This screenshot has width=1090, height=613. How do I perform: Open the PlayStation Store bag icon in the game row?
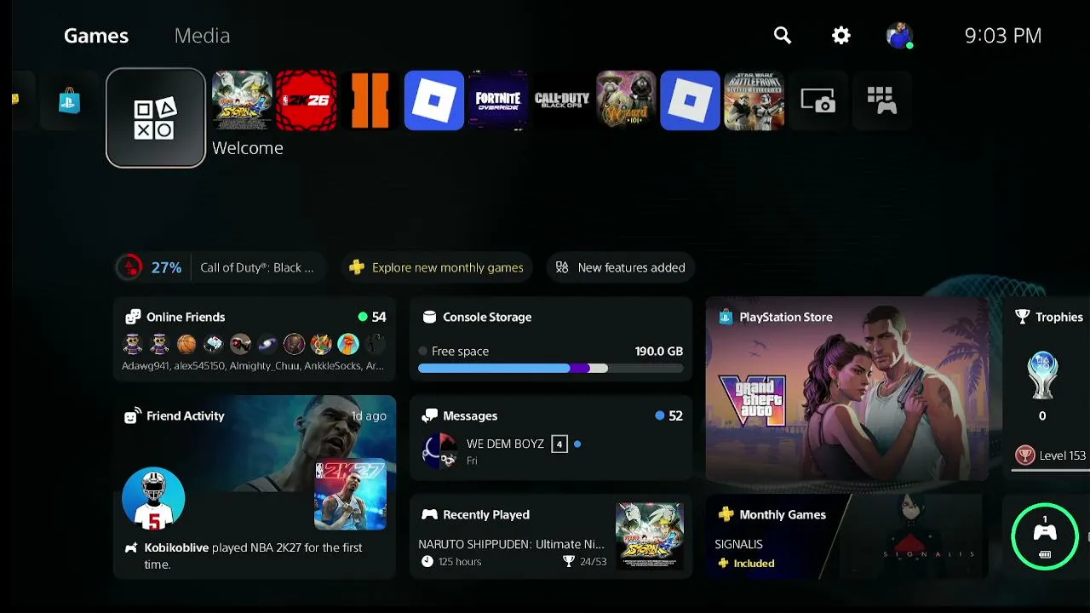pos(69,101)
